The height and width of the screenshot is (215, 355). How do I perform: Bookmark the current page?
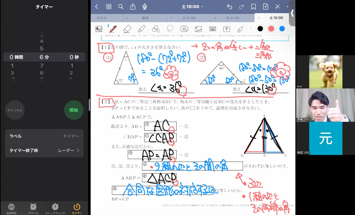[253, 7]
